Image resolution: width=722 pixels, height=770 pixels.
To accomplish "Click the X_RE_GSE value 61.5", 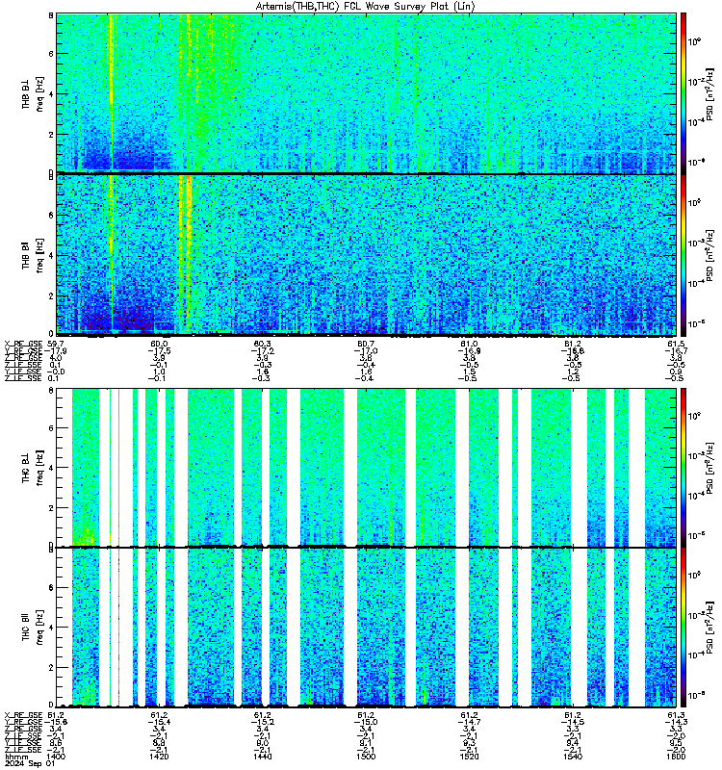I will coord(676,344).
